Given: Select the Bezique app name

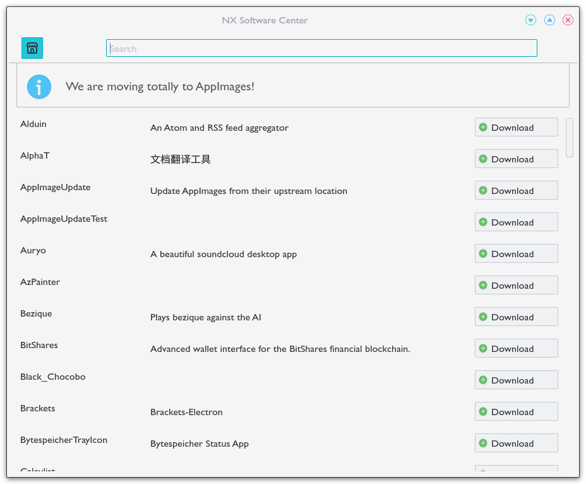Looking at the screenshot, I should coord(36,314).
